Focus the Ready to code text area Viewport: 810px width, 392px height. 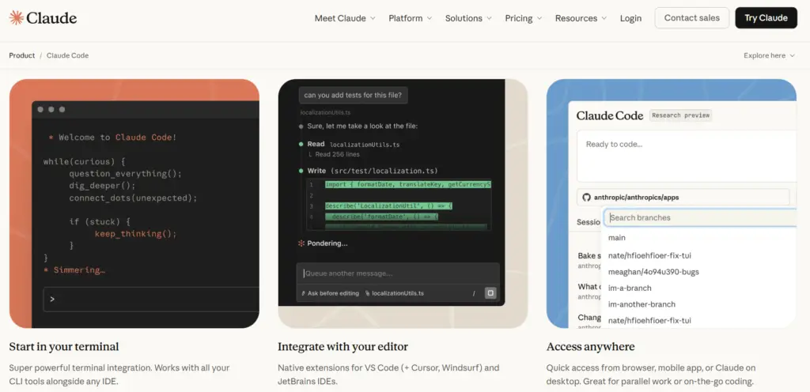click(x=687, y=156)
